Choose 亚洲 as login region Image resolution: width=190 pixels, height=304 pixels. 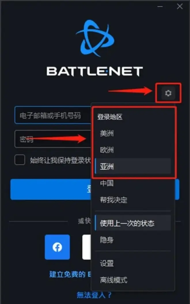point(133,166)
